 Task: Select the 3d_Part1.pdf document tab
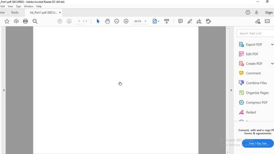coord(43,12)
